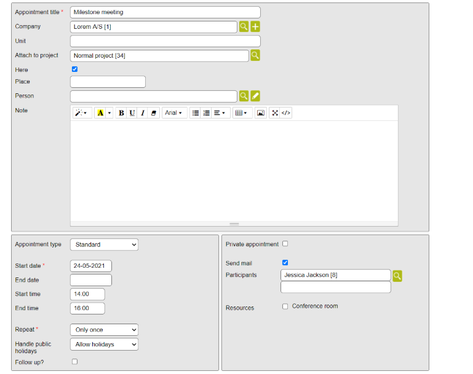Open the Appointment type dropdown
Screen dimensions: 473x374
tap(104, 244)
